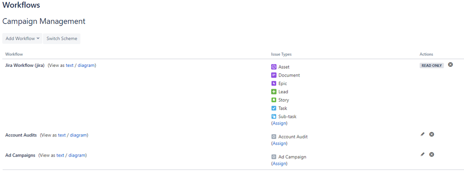Viewport: 464px width, 176px height.
Task: Click the Asset issue type icon
Action: click(274, 67)
